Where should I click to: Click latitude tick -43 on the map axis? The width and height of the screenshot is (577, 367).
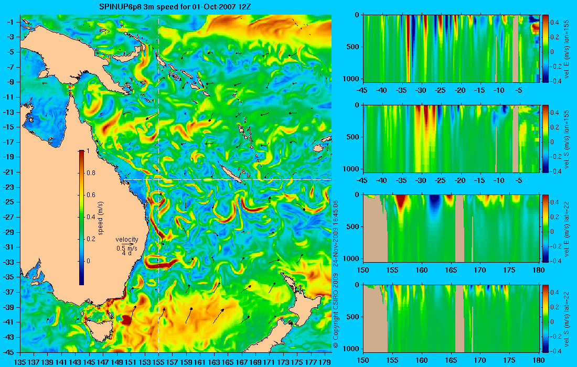click(8, 337)
